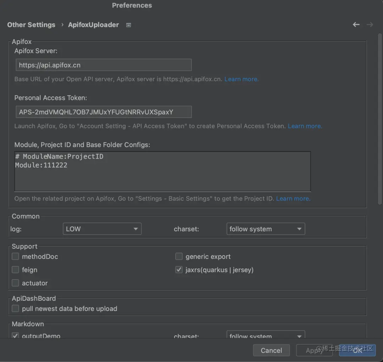Open the log level LOW dropdown
This screenshot has width=383, height=362.
[x=102, y=229]
